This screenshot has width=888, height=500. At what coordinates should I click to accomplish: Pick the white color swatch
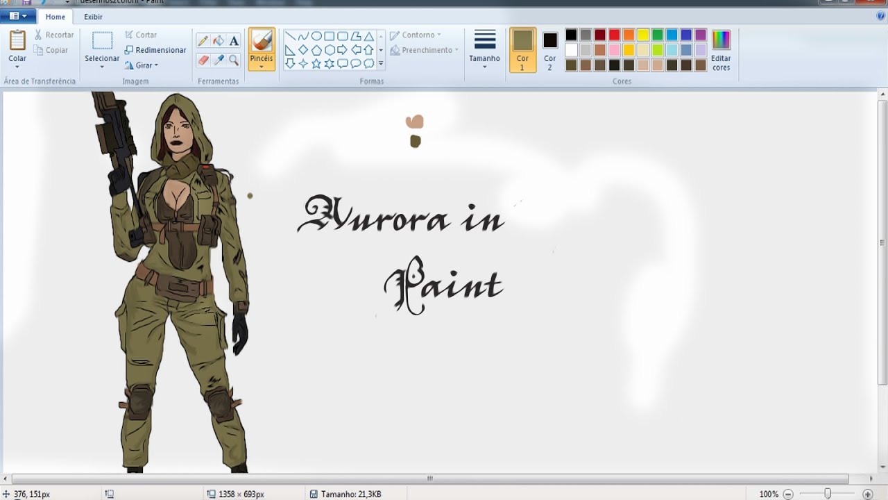click(571, 50)
